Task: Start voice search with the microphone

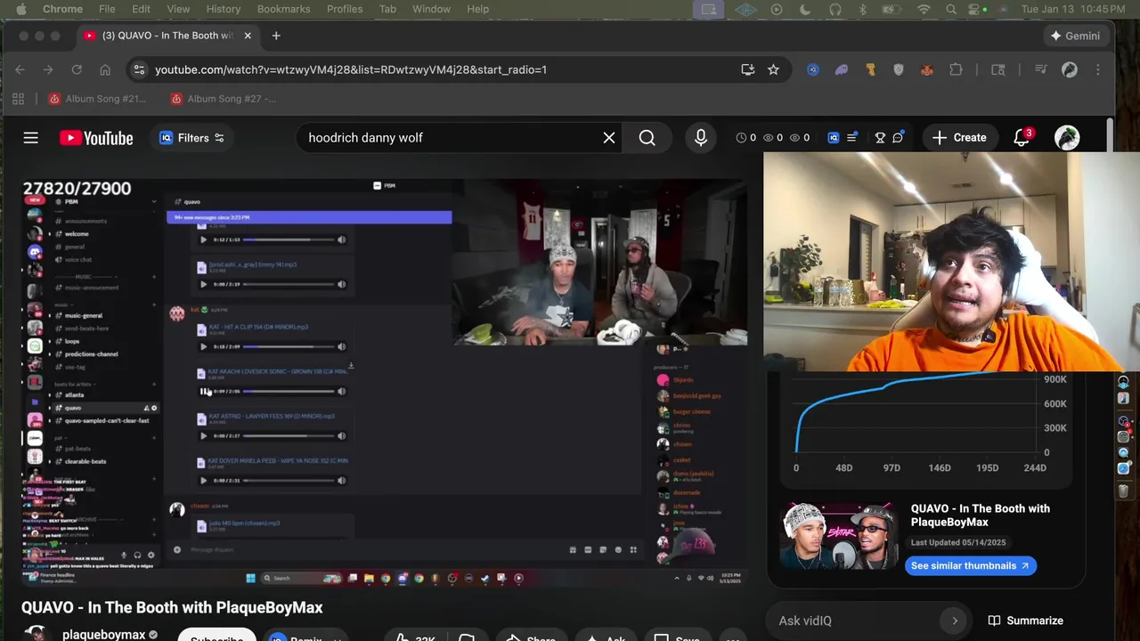Action: (x=701, y=138)
